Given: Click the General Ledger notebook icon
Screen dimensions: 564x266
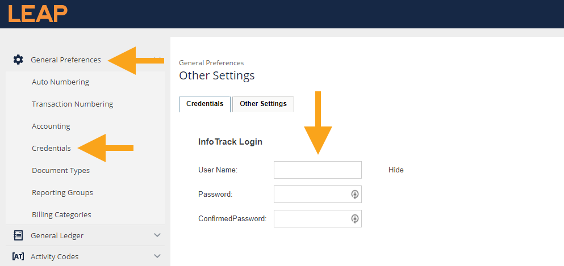Looking at the screenshot, I should [18, 235].
